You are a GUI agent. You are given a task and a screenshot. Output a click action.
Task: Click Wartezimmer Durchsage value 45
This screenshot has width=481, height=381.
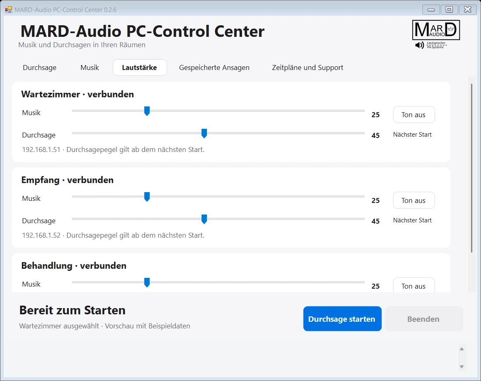pos(376,135)
